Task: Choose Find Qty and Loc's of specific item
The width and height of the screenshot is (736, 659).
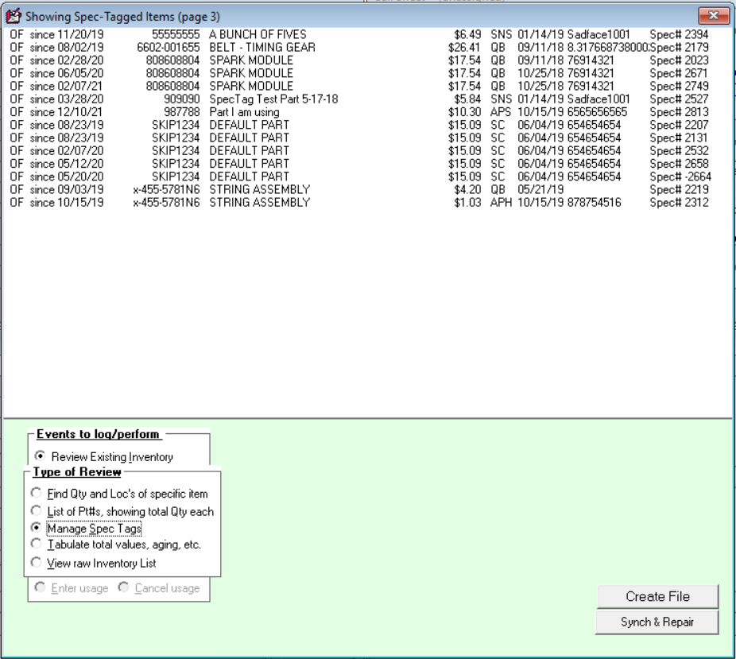Action: [37, 494]
